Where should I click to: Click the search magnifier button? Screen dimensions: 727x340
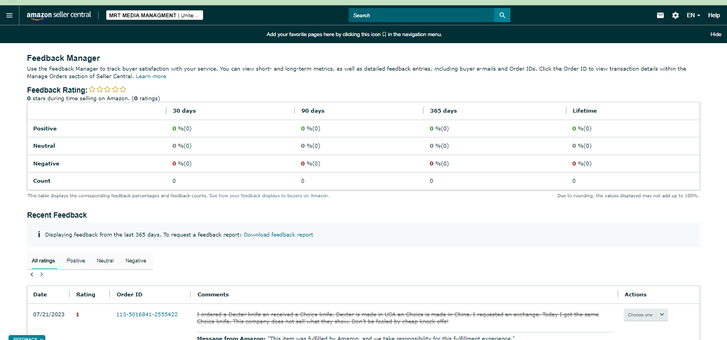click(x=502, y=15)
